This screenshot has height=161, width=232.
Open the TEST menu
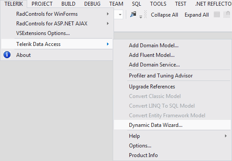click(x=181, y=4)
